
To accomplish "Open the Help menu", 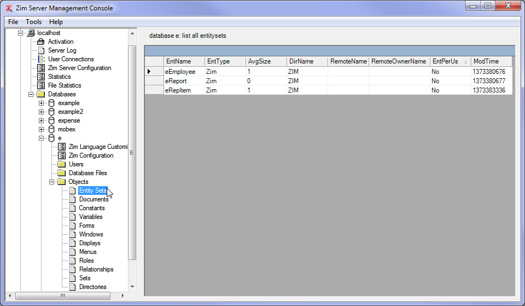I will tap(56, 22).
